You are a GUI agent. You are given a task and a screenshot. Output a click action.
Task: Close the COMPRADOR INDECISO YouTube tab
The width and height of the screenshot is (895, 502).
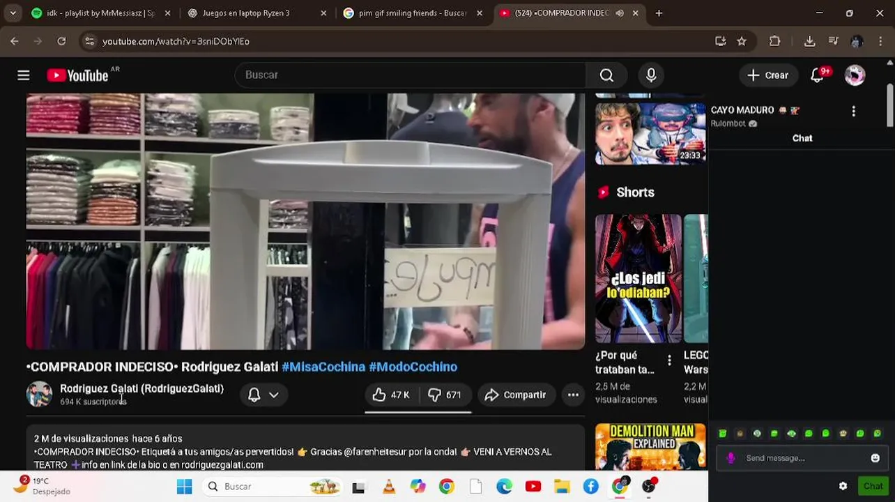click(636, 13)
